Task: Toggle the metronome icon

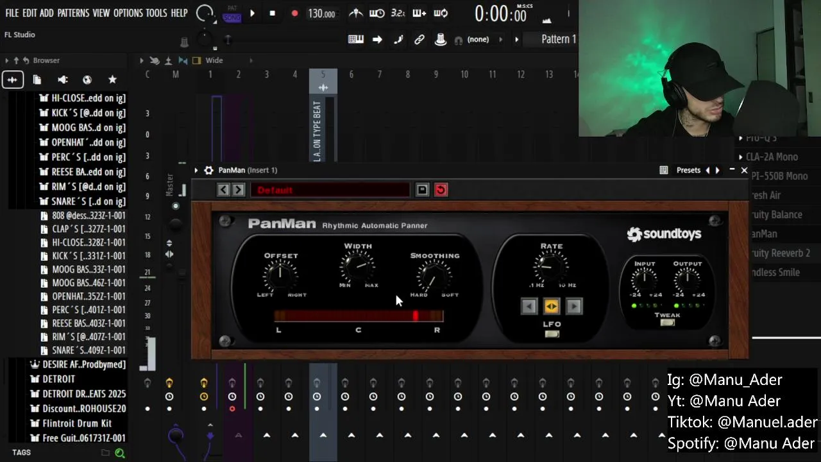Action: point(356,13)
